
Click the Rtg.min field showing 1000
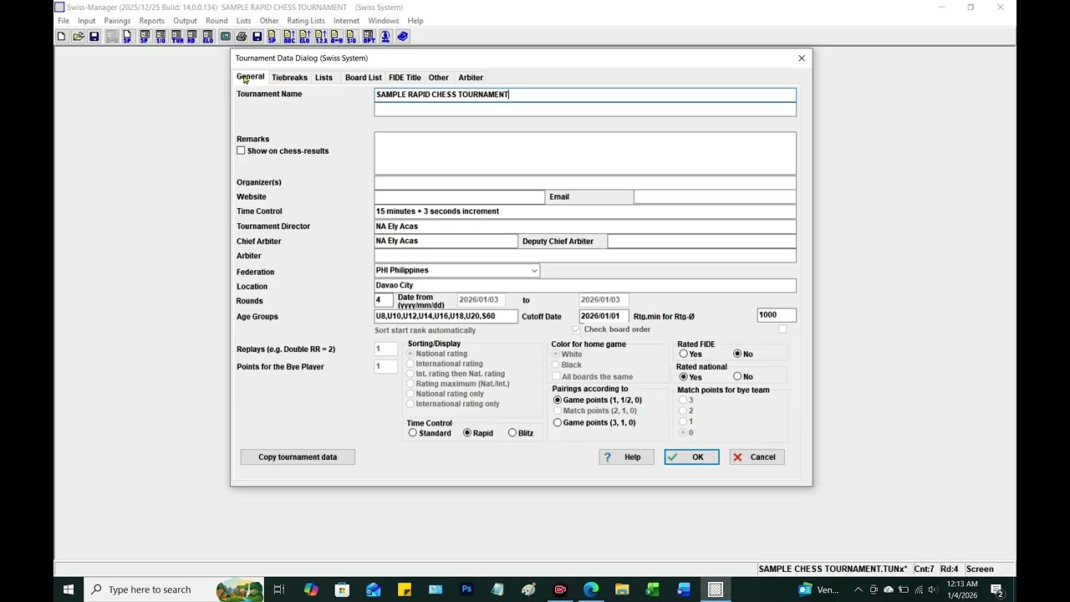pos(776,315)
